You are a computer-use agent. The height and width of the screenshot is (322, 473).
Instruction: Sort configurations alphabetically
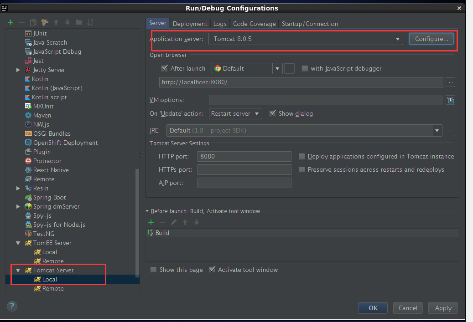pyautogui.click(x=90, y=22)
